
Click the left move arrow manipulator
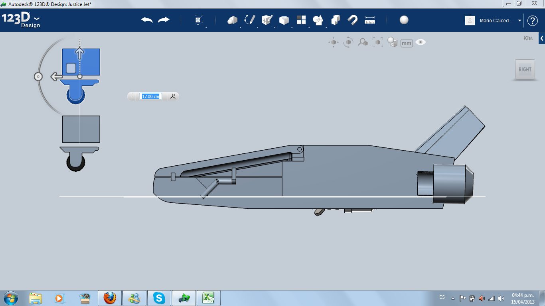click(x=56, y=76)
